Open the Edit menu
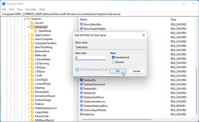This screenshot has height=122, width=199. click(11, 9)
